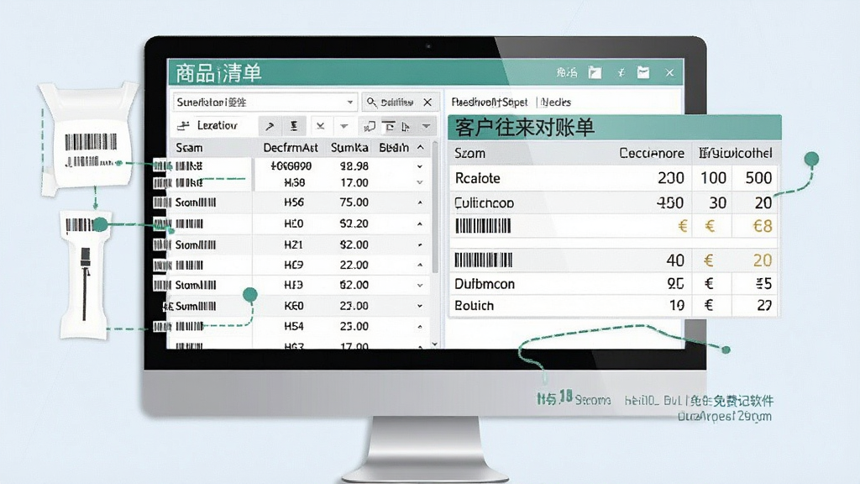Toggle the sort chevron beside the Bbam header
860x484 pixels.
(x=421, y=148)
